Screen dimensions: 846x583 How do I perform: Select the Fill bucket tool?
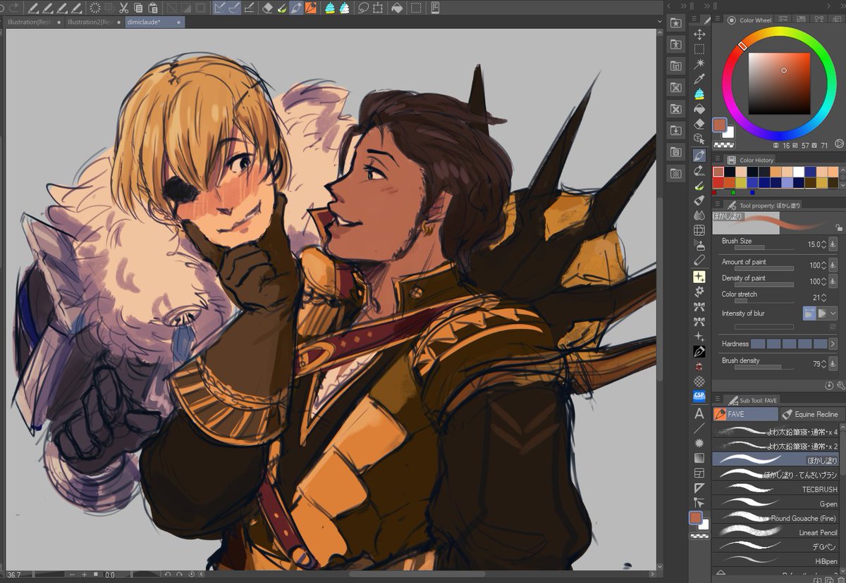pyautogui.click(x=699, y=109)
